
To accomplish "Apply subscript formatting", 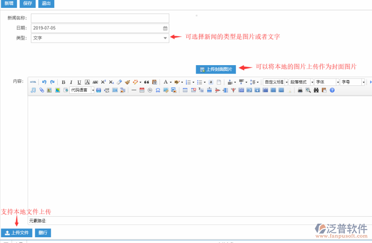I will (x=112, y=82).
